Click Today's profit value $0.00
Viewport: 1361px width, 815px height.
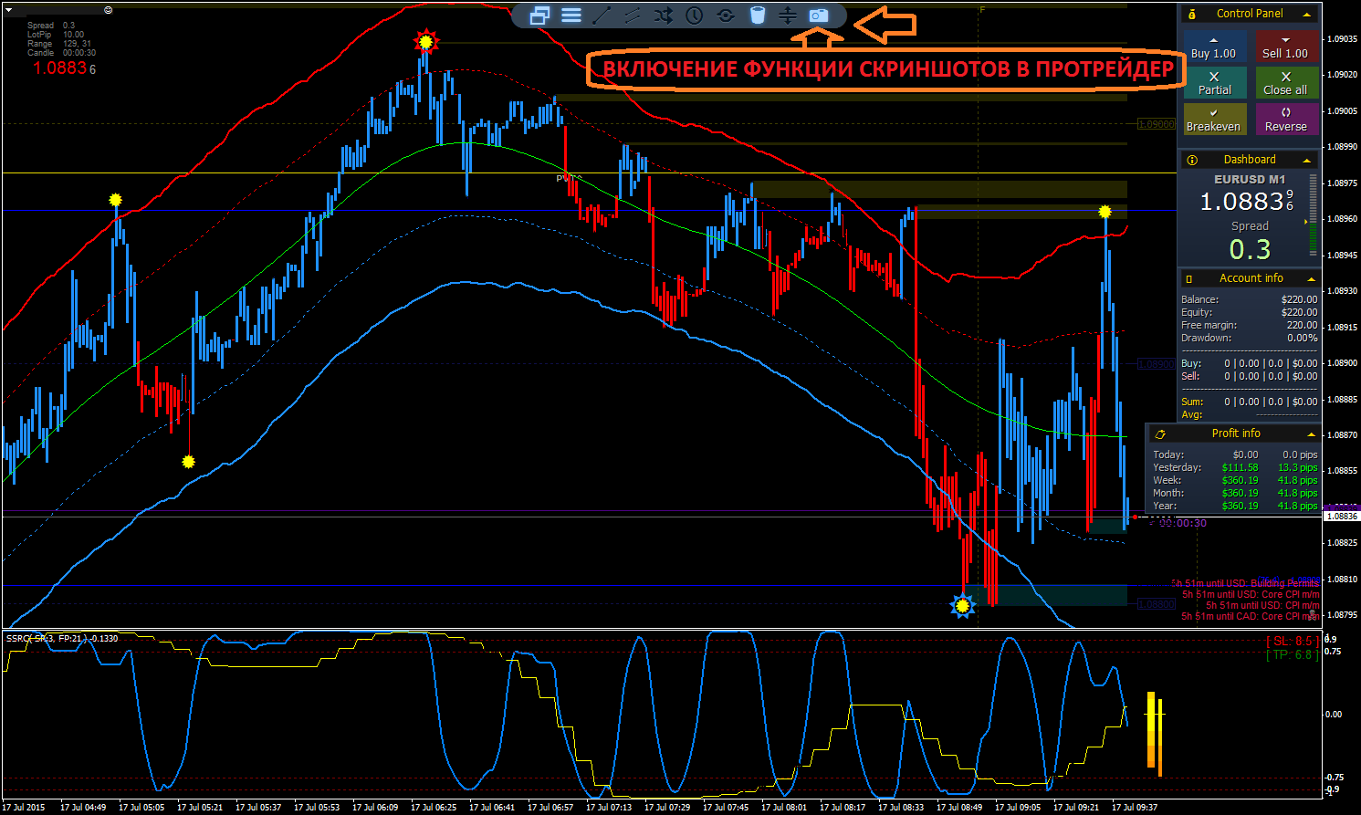pyautogui.click(x=1245, y=455)
